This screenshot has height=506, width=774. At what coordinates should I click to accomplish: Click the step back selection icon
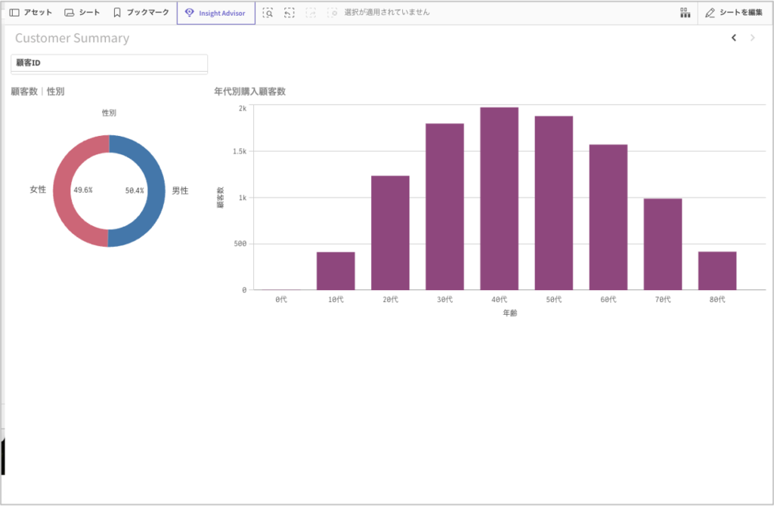(289, 13)
